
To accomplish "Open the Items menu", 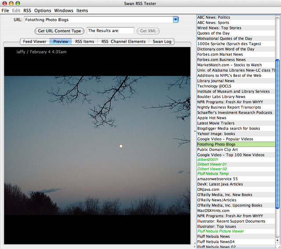I will click(x=82, y=11).
